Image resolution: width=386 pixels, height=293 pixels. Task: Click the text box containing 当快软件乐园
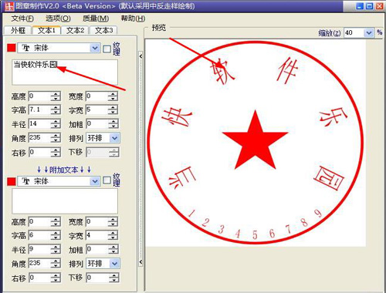tap(65, 72)
